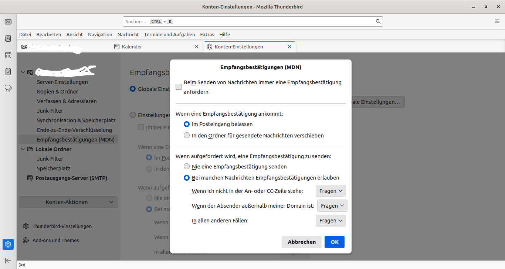Select Synchronisation & Speicherplatz item
Screen dimensions: 505x269
coord(77,120)
